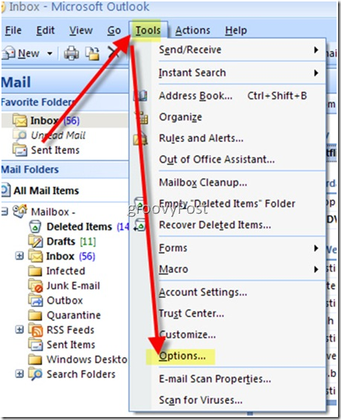Click the Search Folders icon

(x=35, y=373)
